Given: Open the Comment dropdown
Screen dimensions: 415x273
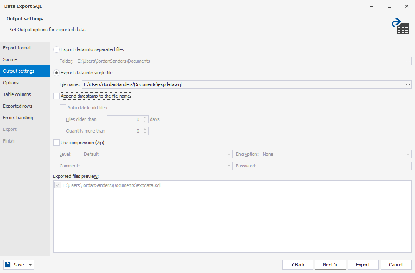Looking at the screenshot, I should click(x=229, y=165).
